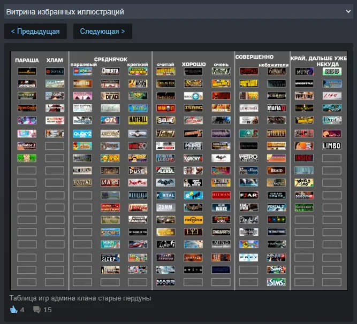Image resolution: width=357 pixels, height=324 pixels.
Task: Click the Prey game logo
Action: (x=249, y=258)
